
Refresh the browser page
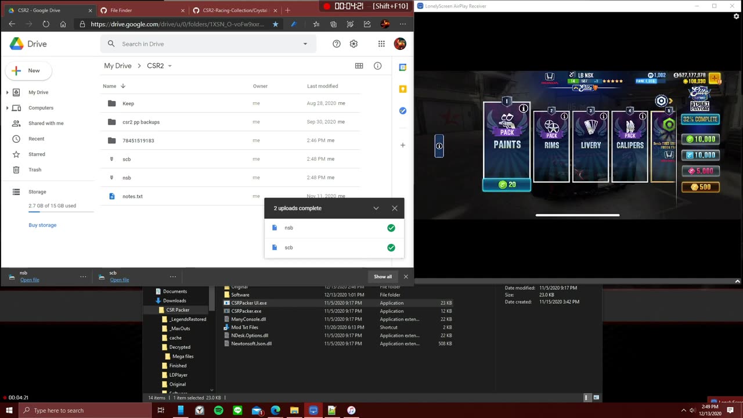coord(46,24)
